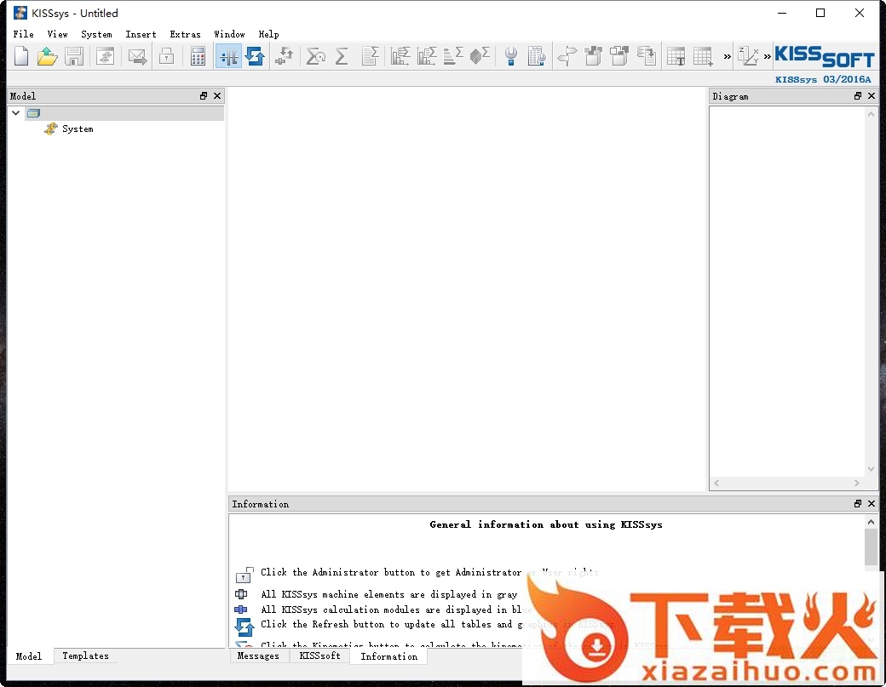Image resolution: width=886 pixels, height=687 pixels.
Task: Click the blue Refresh arrows toolbar icon
Action: 255,56
